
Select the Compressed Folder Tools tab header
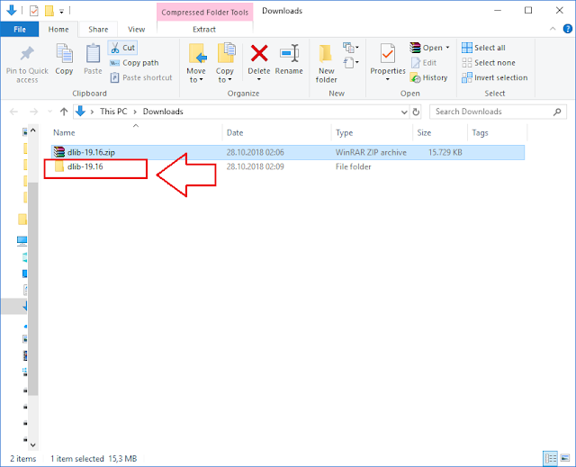204,12
